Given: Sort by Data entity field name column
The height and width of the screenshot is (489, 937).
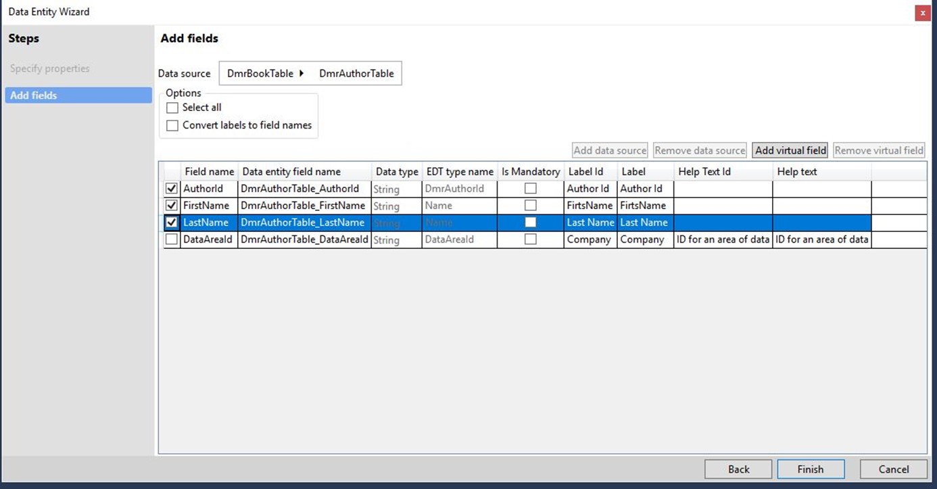Looking at the screenshot, I should [x=305, y=172].
